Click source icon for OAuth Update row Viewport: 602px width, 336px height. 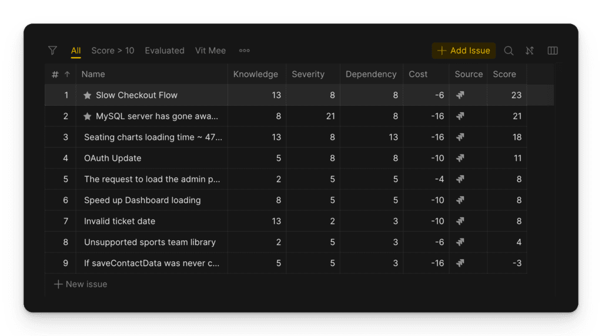pyautogui.click(x=460, y=158)
